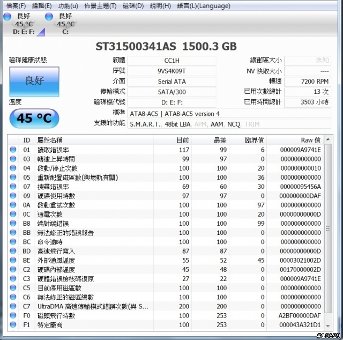Click the status dot for attribute F1 特定廠商

(x=13, y=324)
